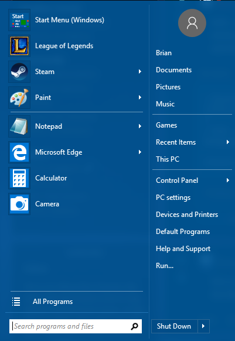Click the Shut Down button

point(175,326)
